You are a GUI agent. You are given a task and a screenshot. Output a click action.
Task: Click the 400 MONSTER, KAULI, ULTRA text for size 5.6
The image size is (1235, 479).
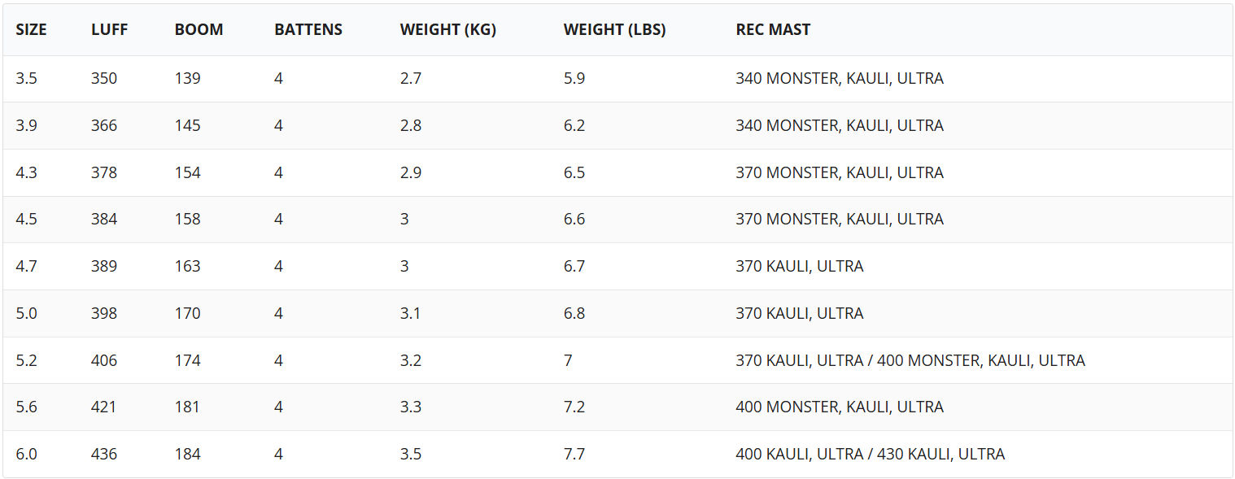click(x=840, y=407)
